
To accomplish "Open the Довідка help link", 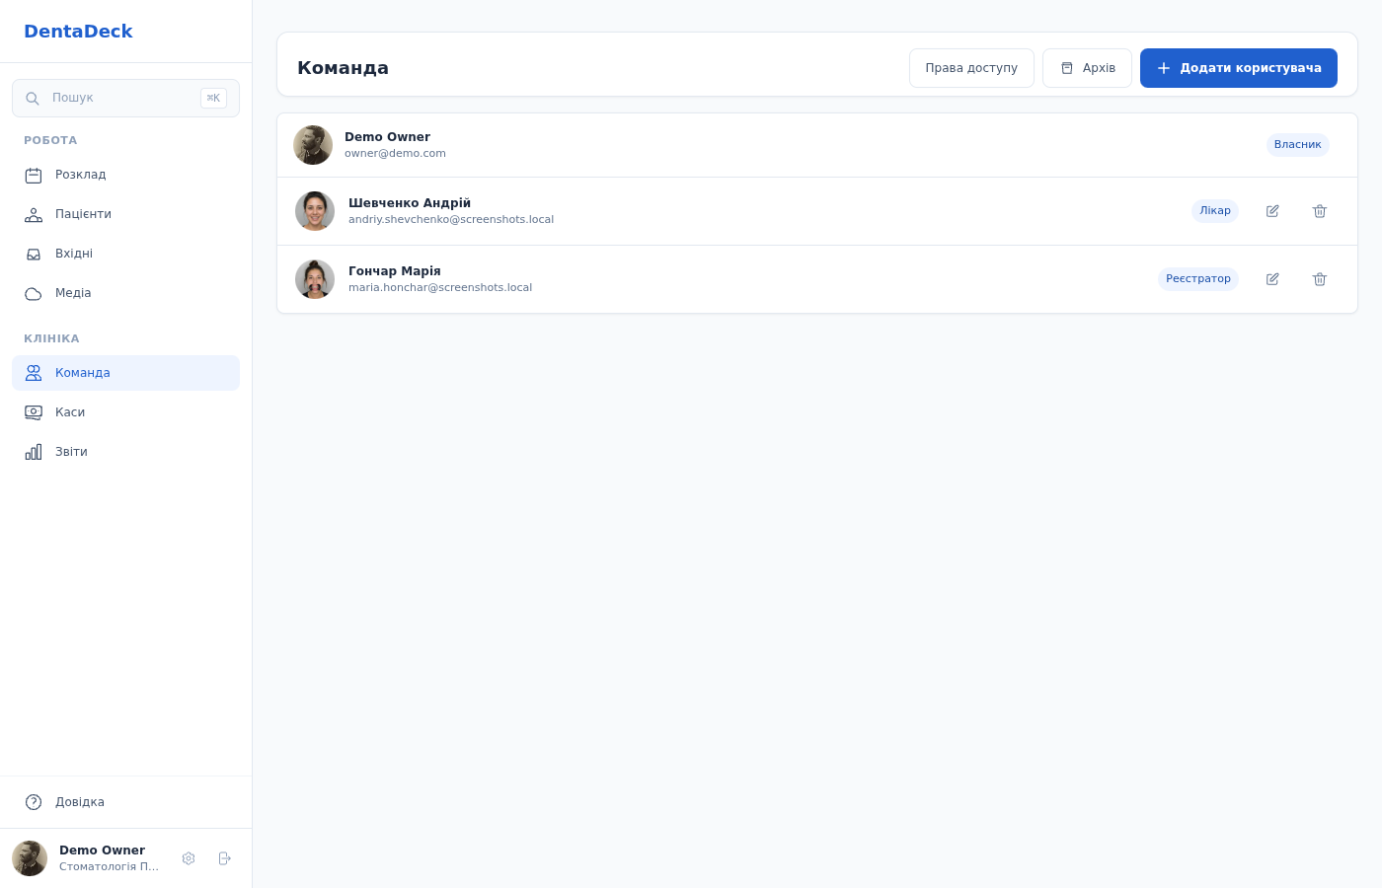I will pos(125,802).
